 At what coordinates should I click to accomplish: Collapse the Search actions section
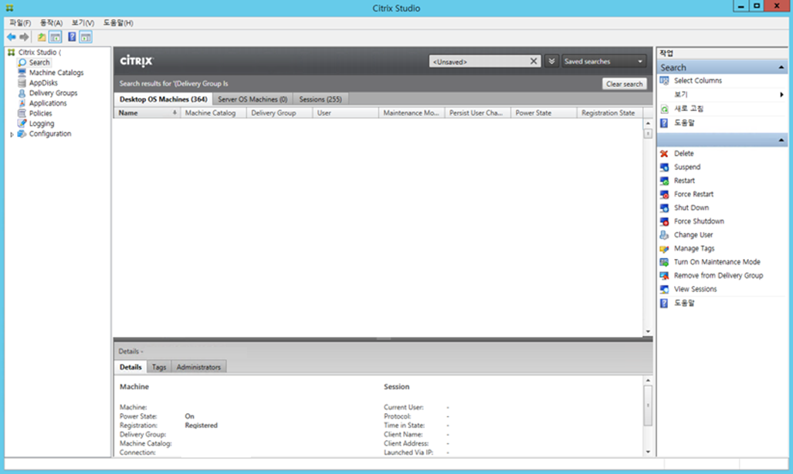(x=781, y=68)
